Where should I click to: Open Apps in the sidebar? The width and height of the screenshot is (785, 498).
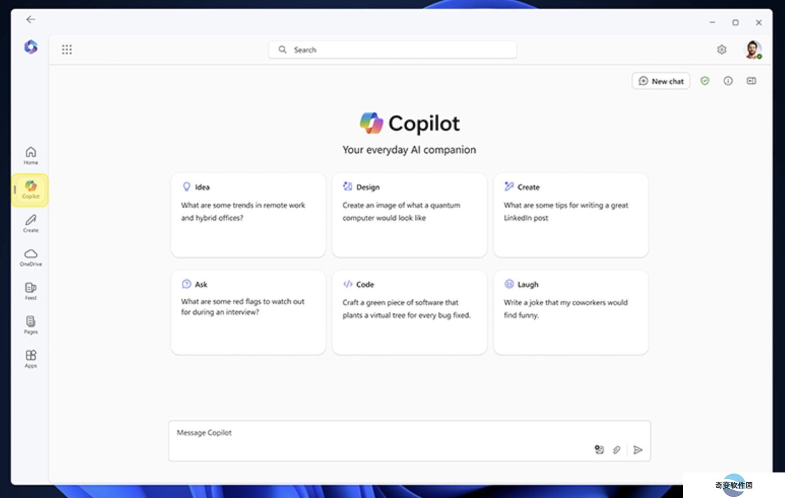click(31, 359)
